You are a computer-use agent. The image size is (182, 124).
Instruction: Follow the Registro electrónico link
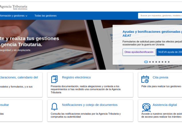pos(76,77)
